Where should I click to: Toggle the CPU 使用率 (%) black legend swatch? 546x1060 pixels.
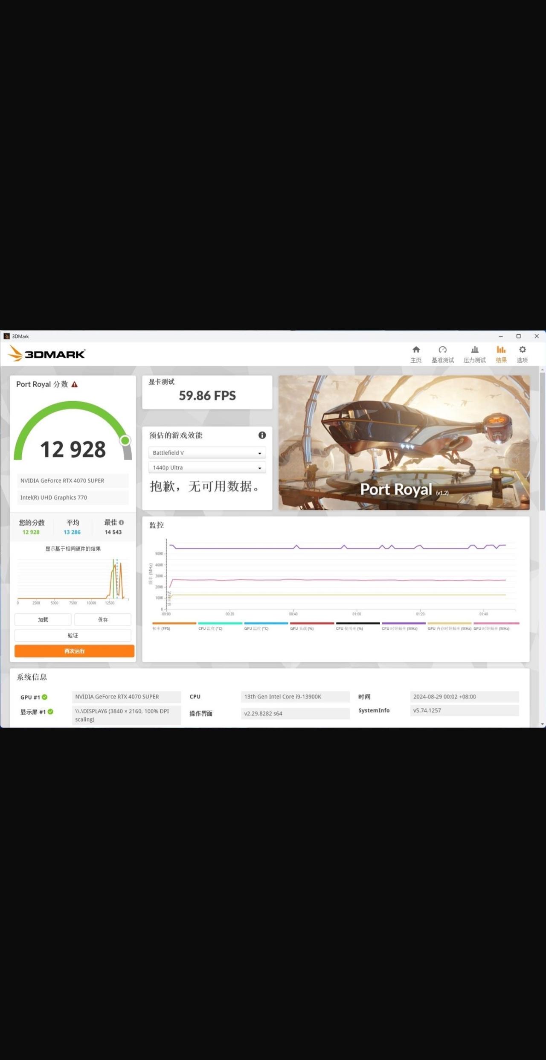(358, 623)
